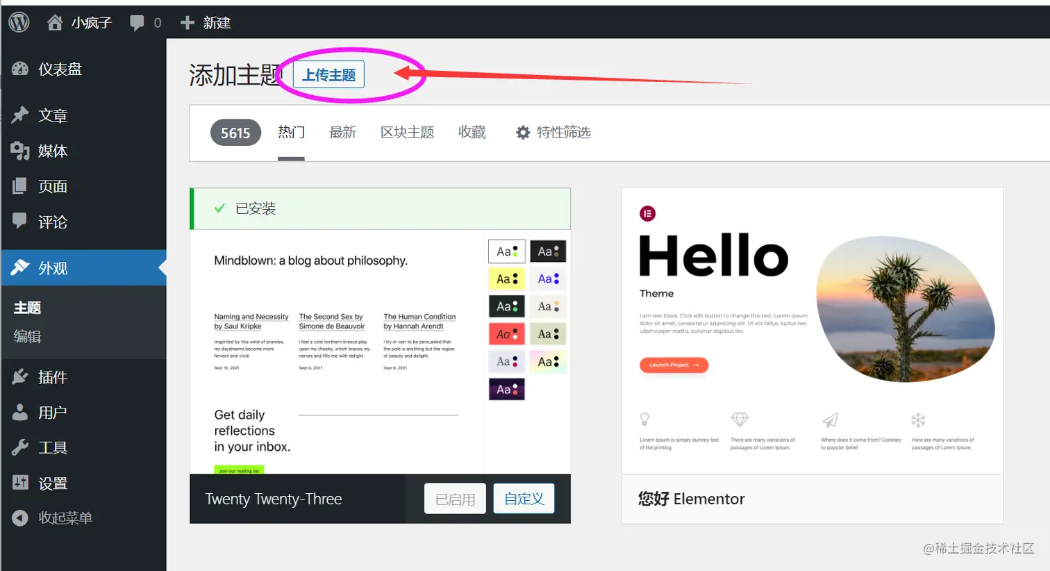Click the 文章 pushpin icon

click(20, 115)
